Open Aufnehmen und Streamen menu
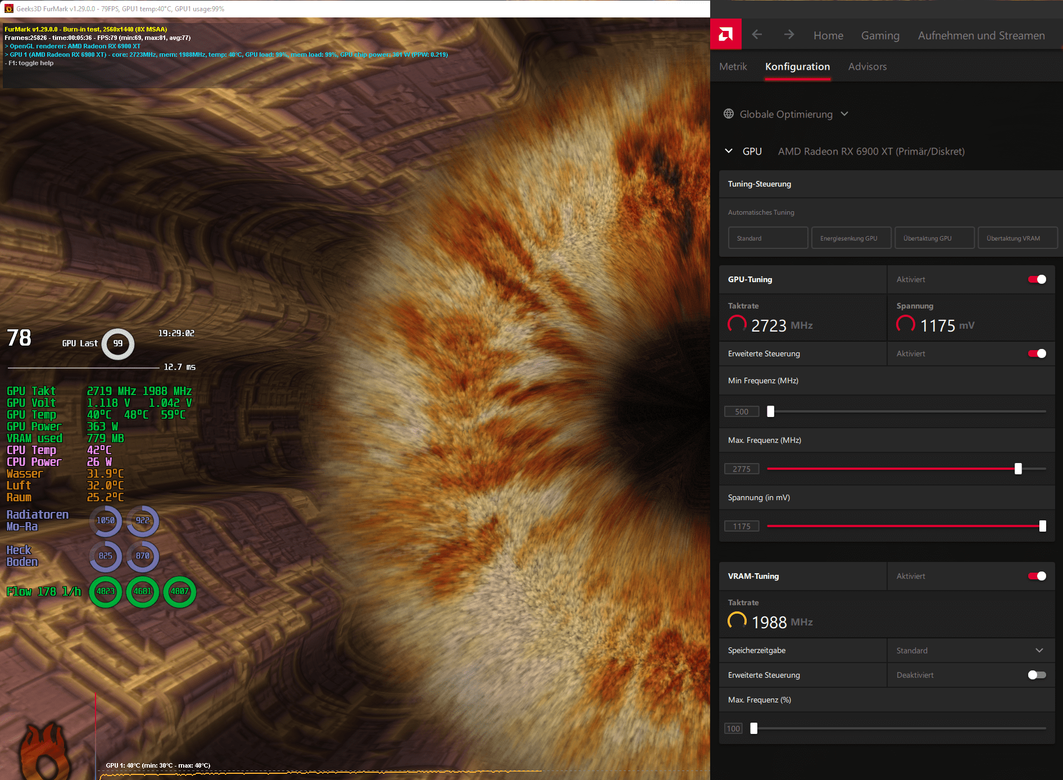The image size is (1063, 780). [x=981, y=35]
